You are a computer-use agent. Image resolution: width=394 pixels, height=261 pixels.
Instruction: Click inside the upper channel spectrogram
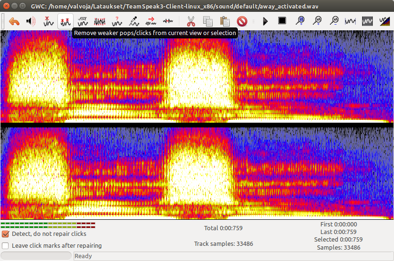(197, 76)
